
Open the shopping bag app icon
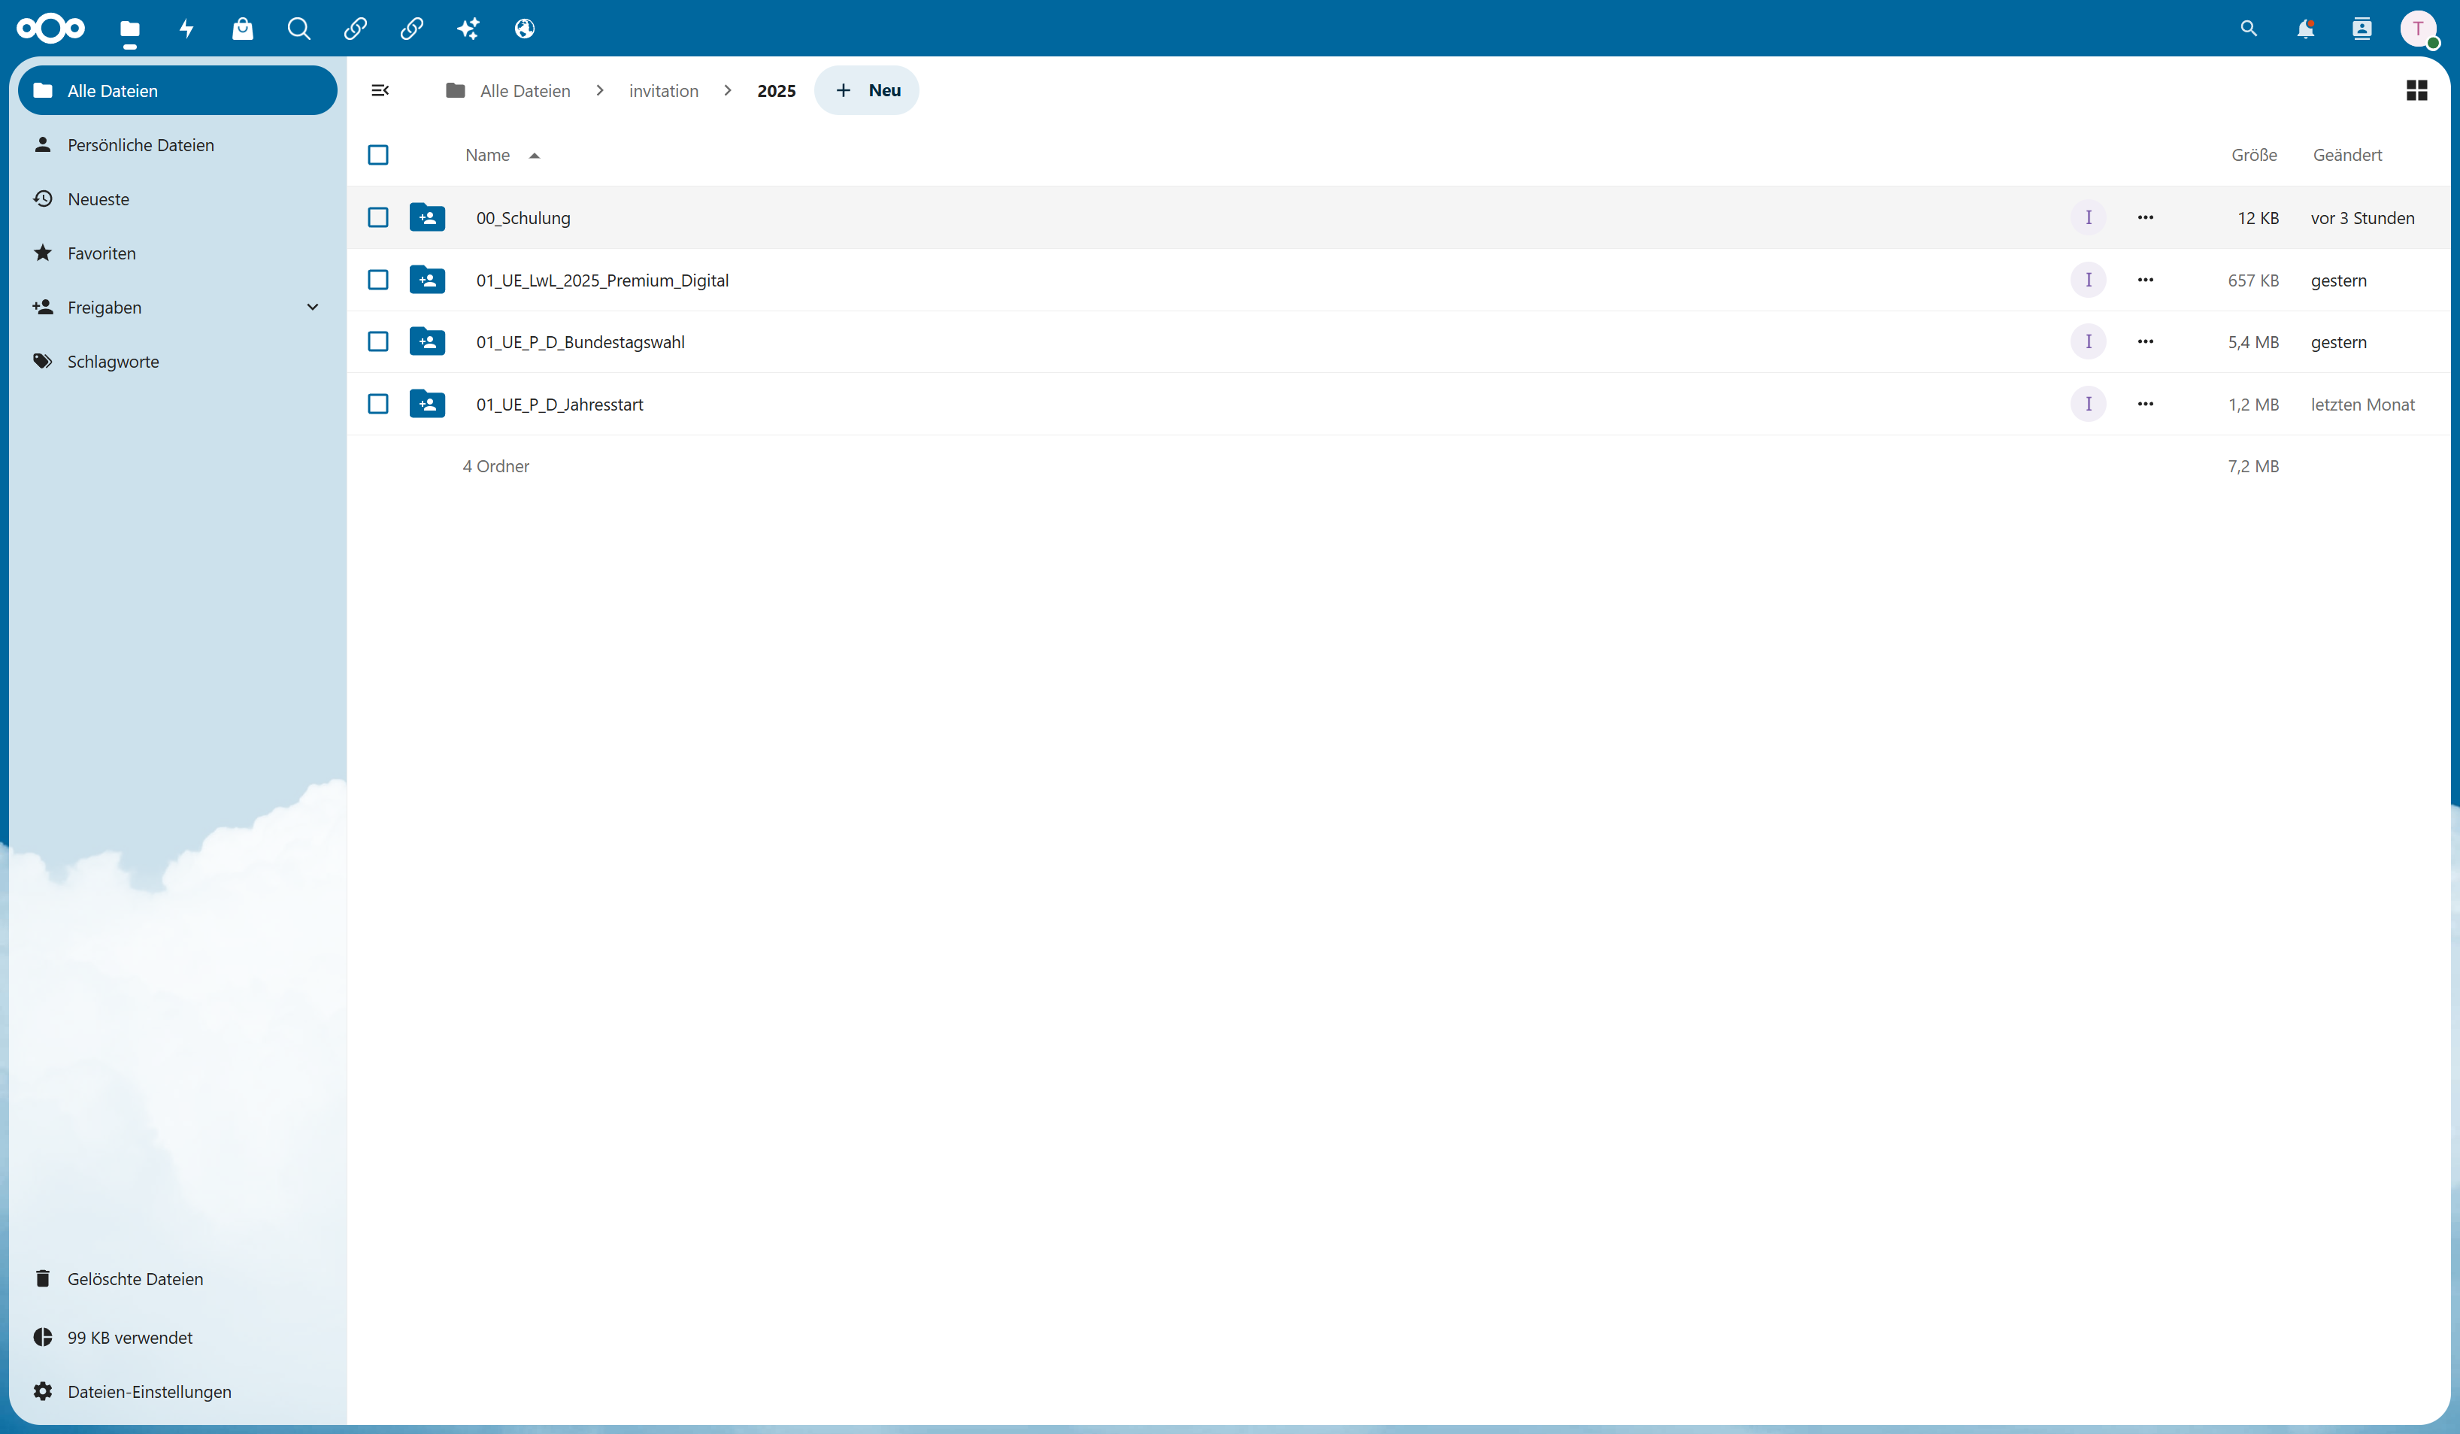point(243,29)
